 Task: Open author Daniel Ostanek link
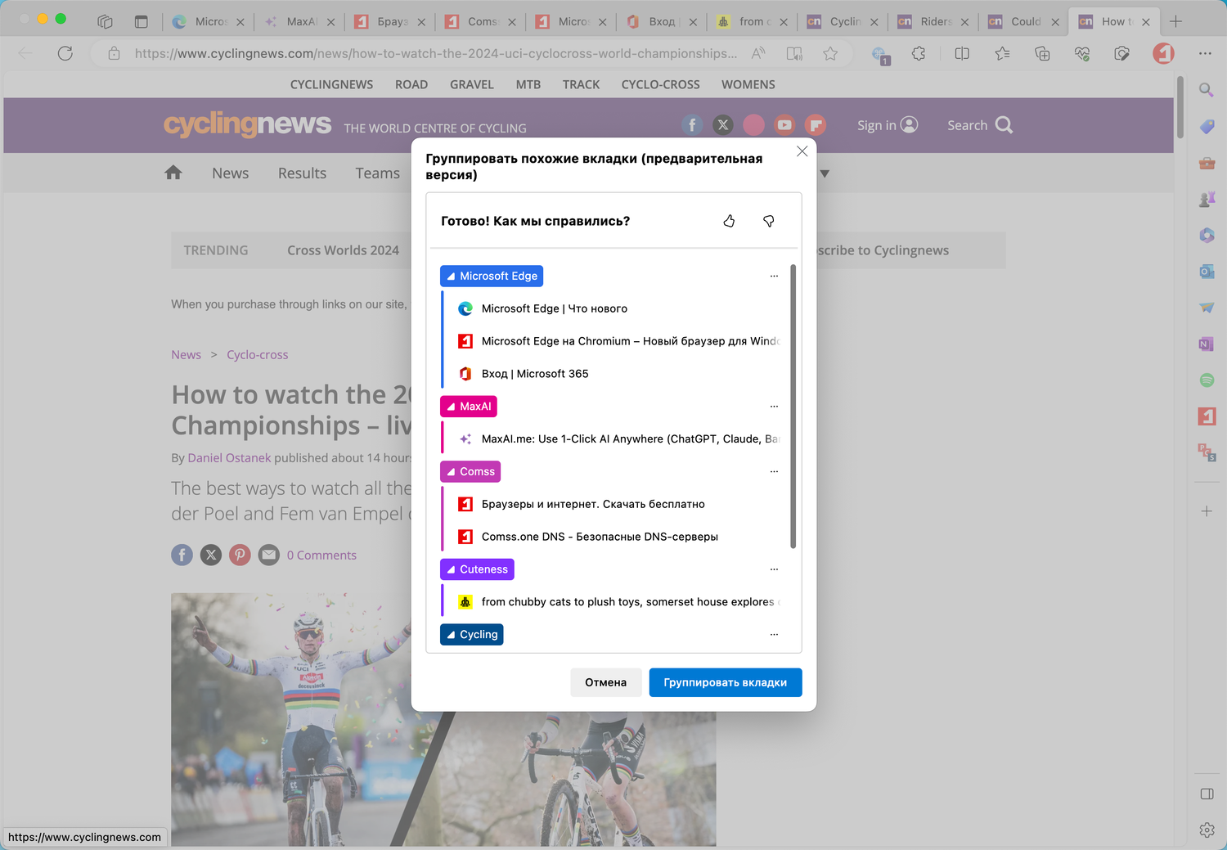(229, 458)
